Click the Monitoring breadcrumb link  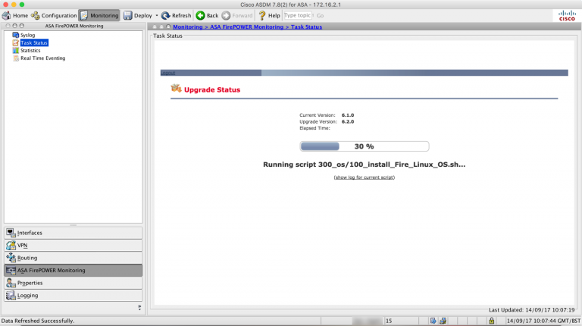pyautogui.click(x=187, y=27)
